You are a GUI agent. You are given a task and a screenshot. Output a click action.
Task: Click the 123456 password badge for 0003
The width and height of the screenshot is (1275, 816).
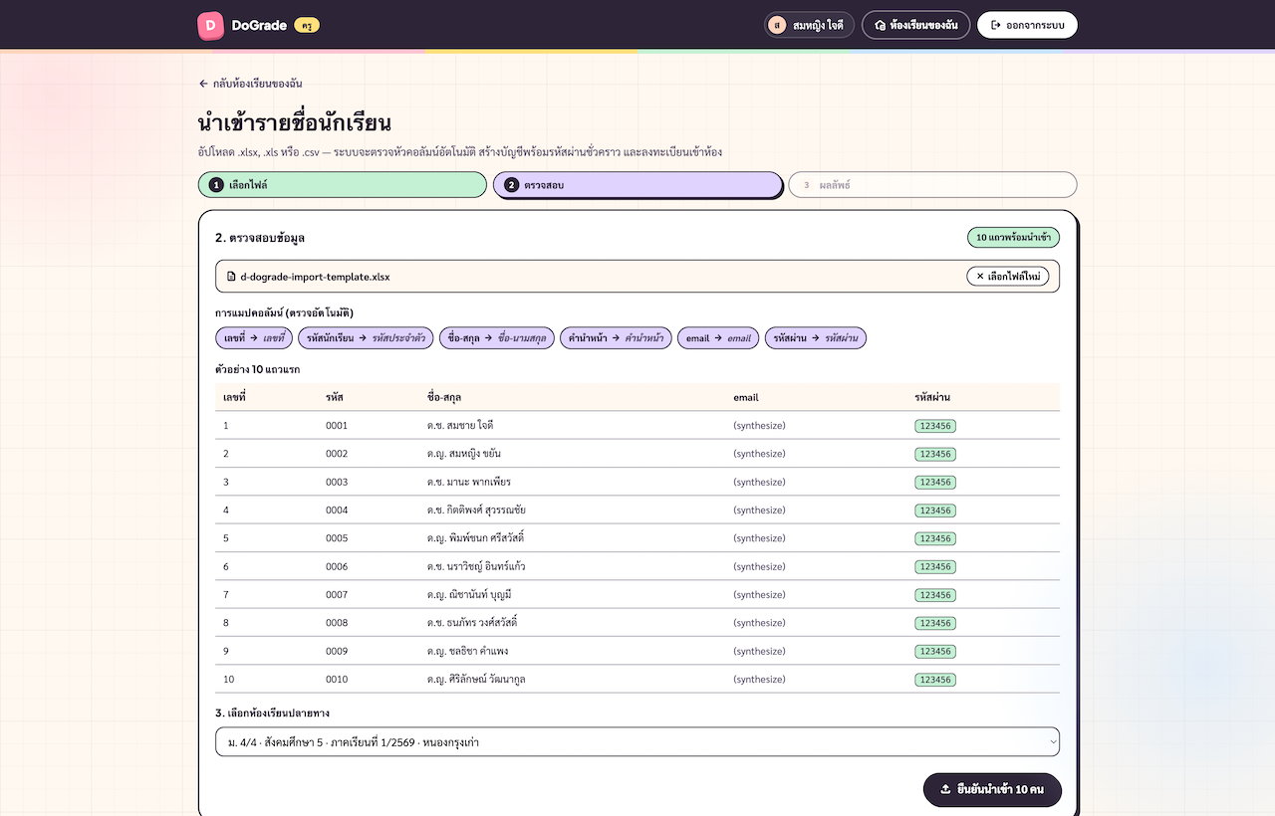tap(935, 483)
